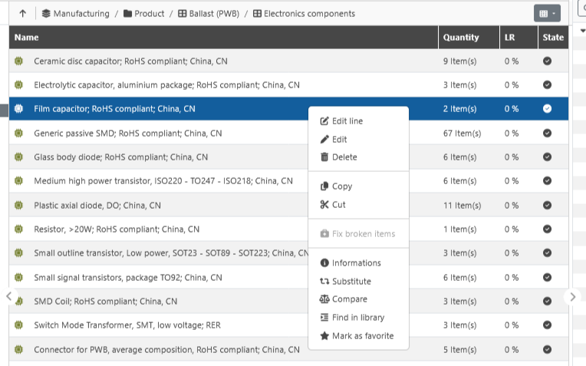The width and height of the screenshot is (586, 366).
Task: Click the component icon of Film capacitor row
Action: [x=18, y=109]
